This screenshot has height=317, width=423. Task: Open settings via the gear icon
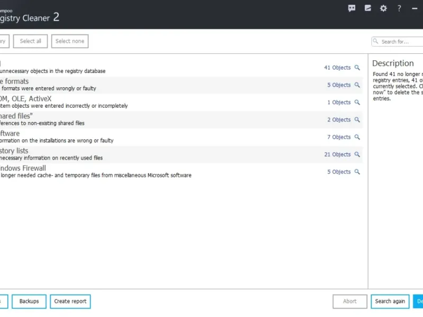click(x=383, y=8)
